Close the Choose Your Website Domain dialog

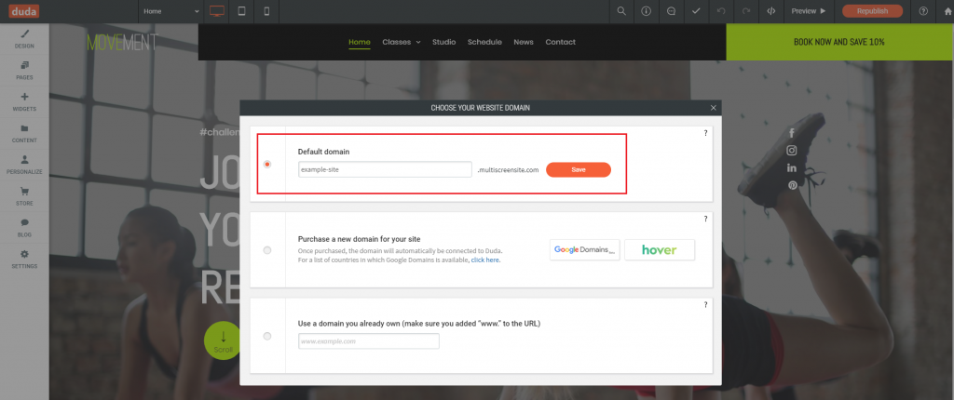[714, 108]
